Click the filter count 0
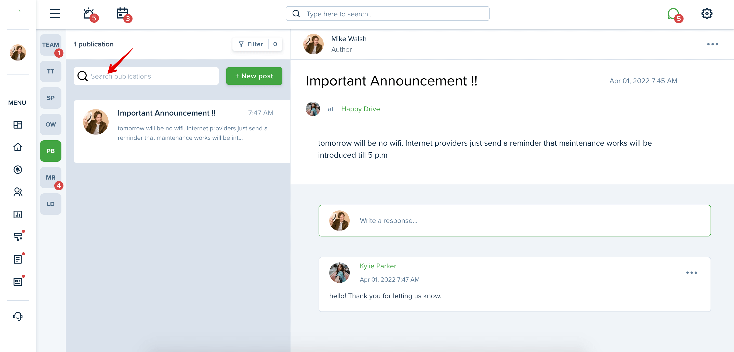This screenshot has width=734, height=352. [x=275, y=44]
